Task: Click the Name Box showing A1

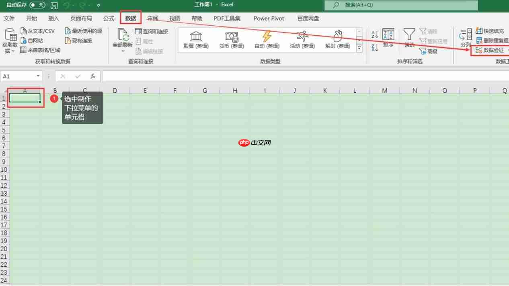Action: (x=18, y=76)
